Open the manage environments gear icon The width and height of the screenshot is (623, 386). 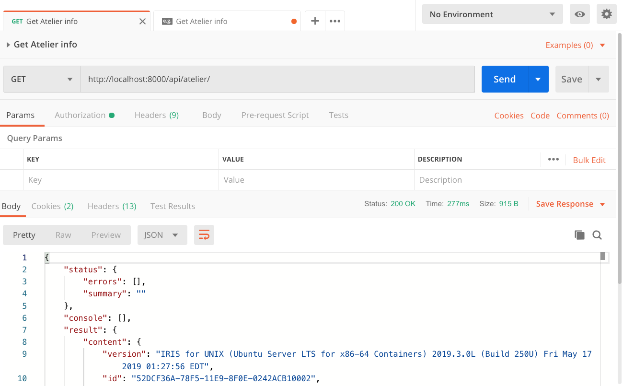(x=606, y=14)
